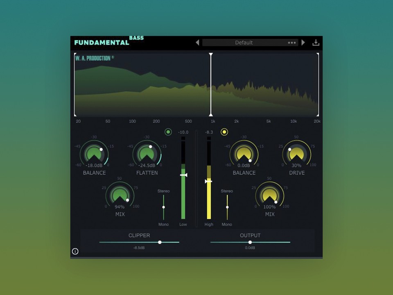Save current preset using the download icon
This screenshot has width=393, height=295.
point(316,42)
